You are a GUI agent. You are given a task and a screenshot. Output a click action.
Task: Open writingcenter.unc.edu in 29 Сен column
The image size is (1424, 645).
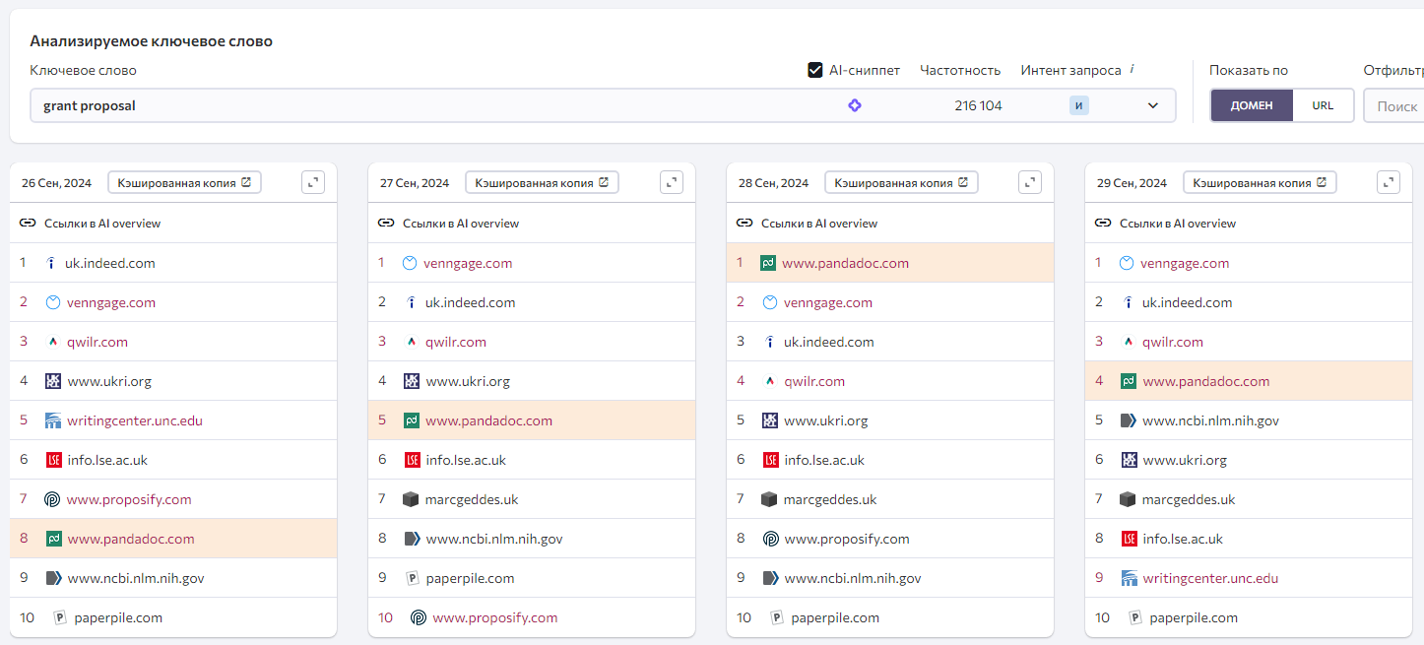tap(1210, 578)
